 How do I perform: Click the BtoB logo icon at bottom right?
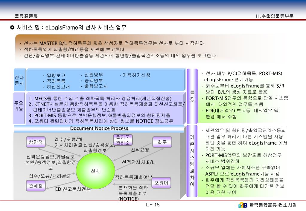tap(243, 205)
